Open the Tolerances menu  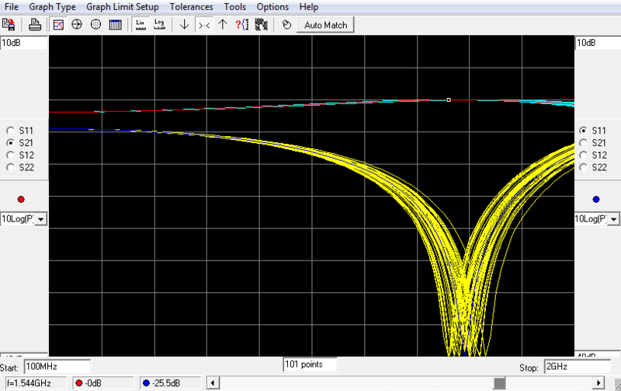point(190,7)
